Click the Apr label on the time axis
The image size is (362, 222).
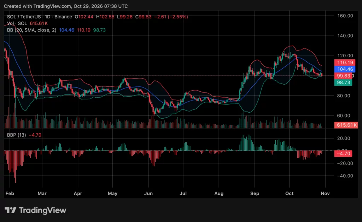(78, 193)
